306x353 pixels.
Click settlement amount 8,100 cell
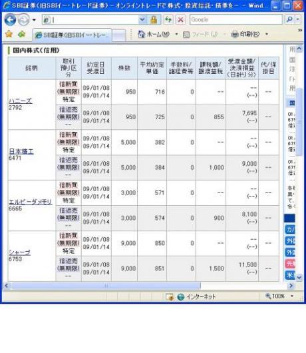click(242, 218)
